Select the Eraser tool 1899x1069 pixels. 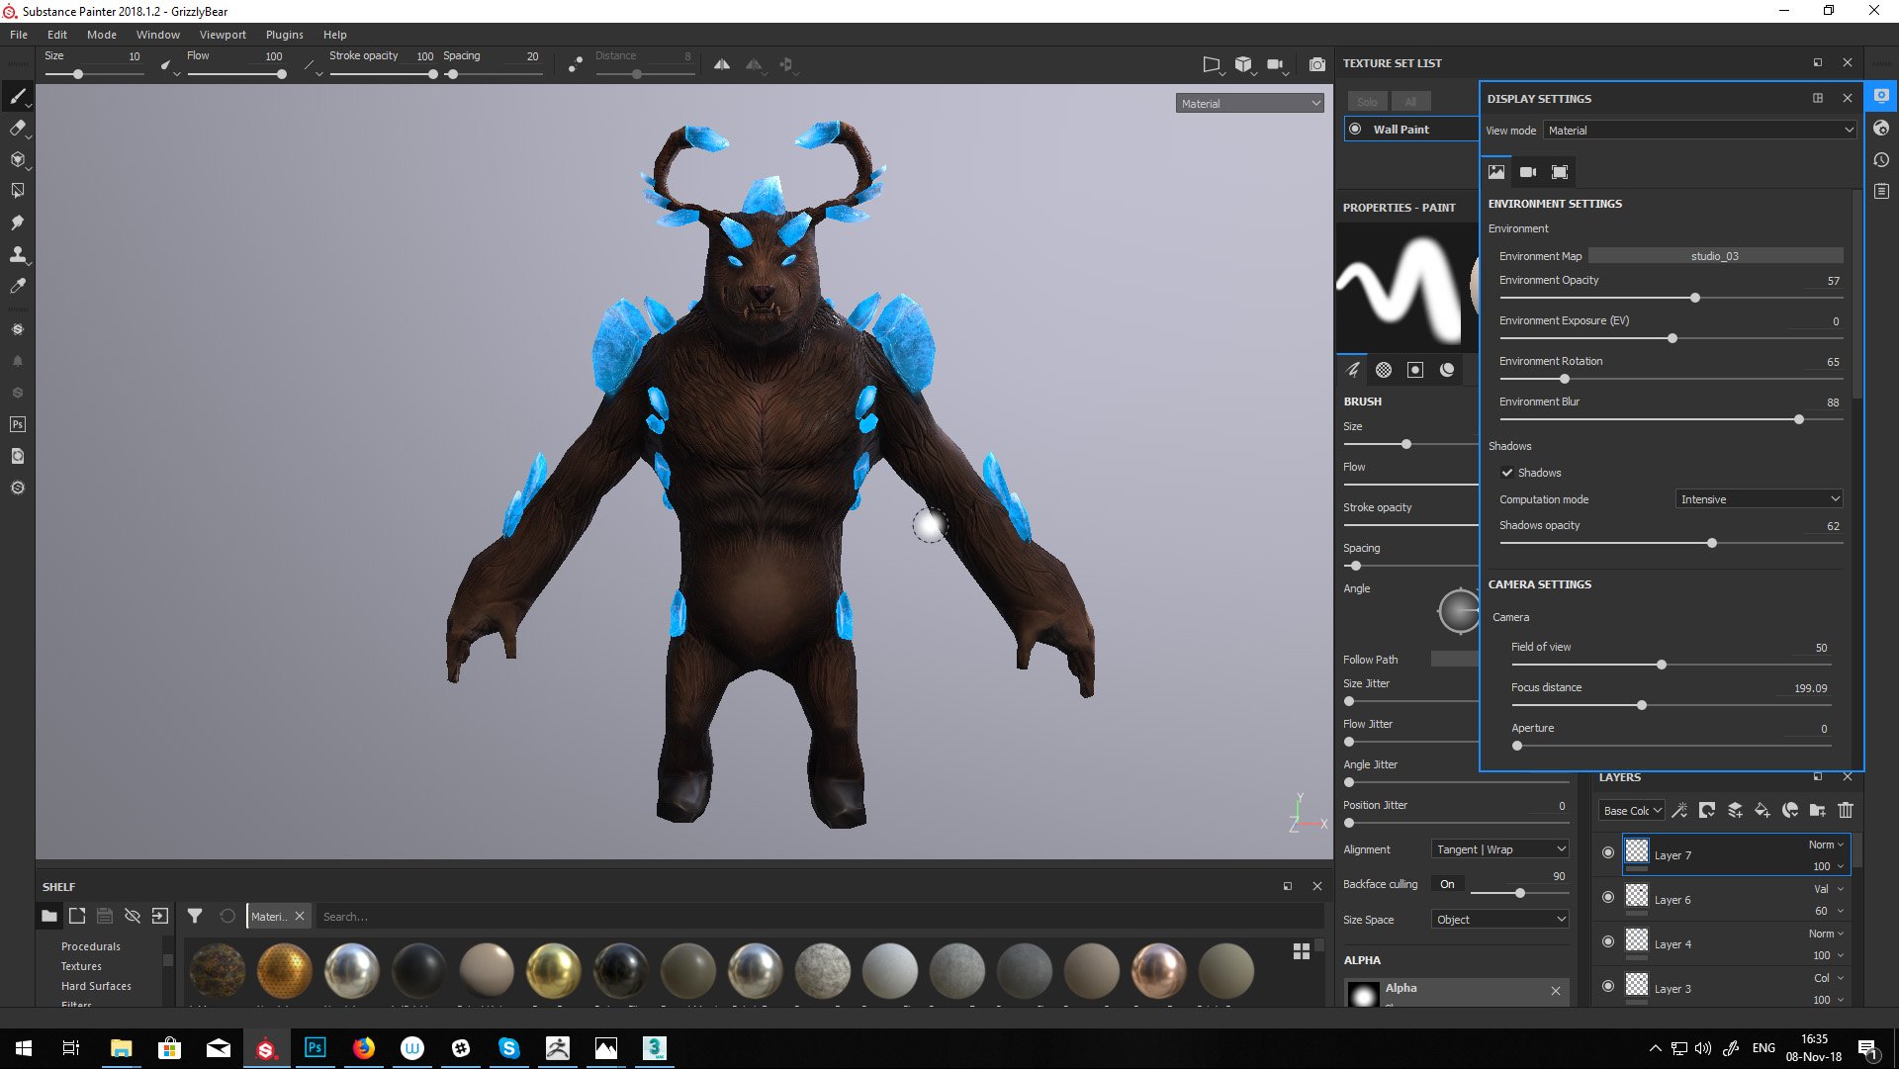18,129
